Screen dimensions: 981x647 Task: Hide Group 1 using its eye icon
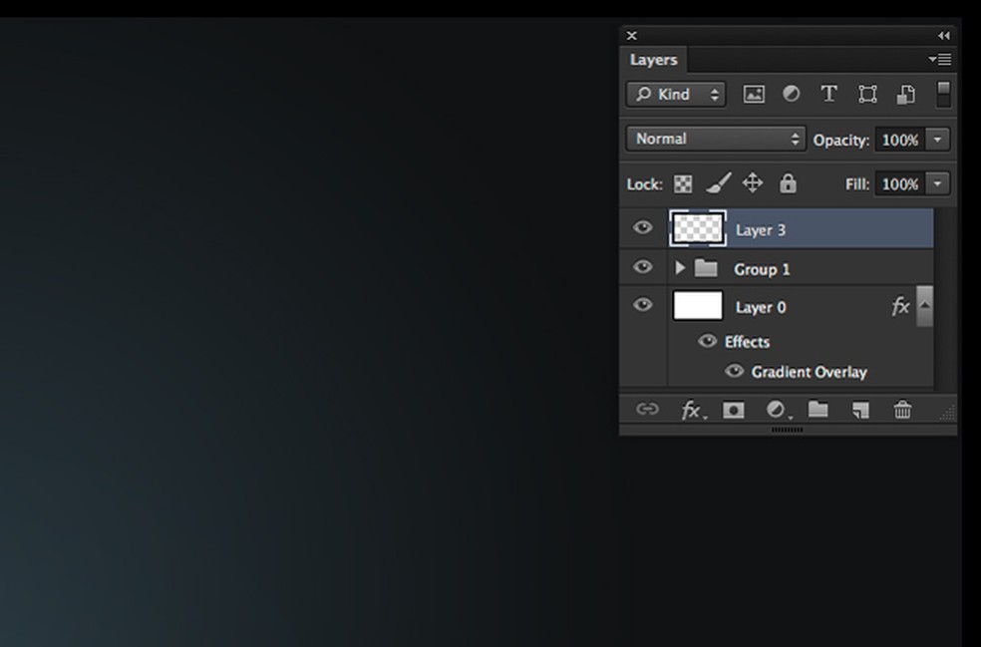[642, 267]
